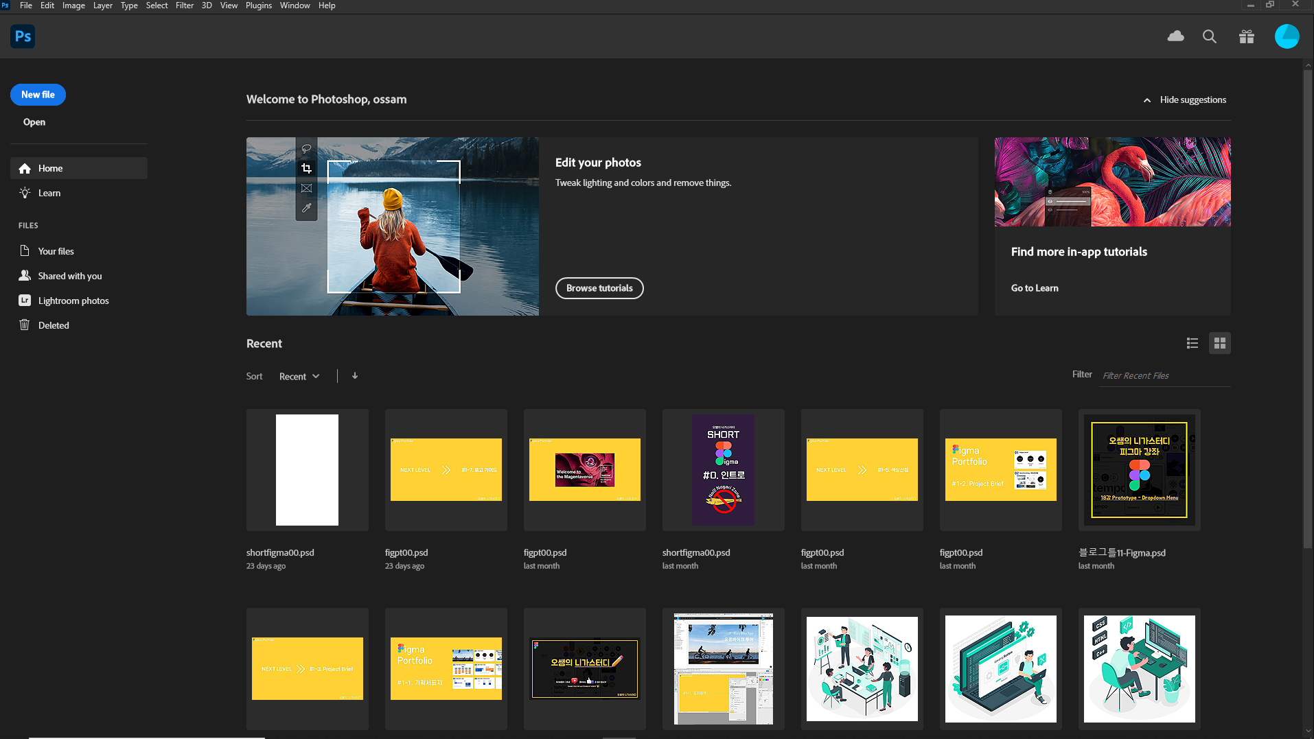Click the Filter Recent Files input field
The image size is (1314, 739).
[1164, 375]
